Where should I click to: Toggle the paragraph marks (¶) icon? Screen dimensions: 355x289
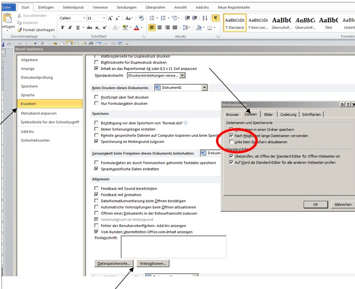pos(216,18)
